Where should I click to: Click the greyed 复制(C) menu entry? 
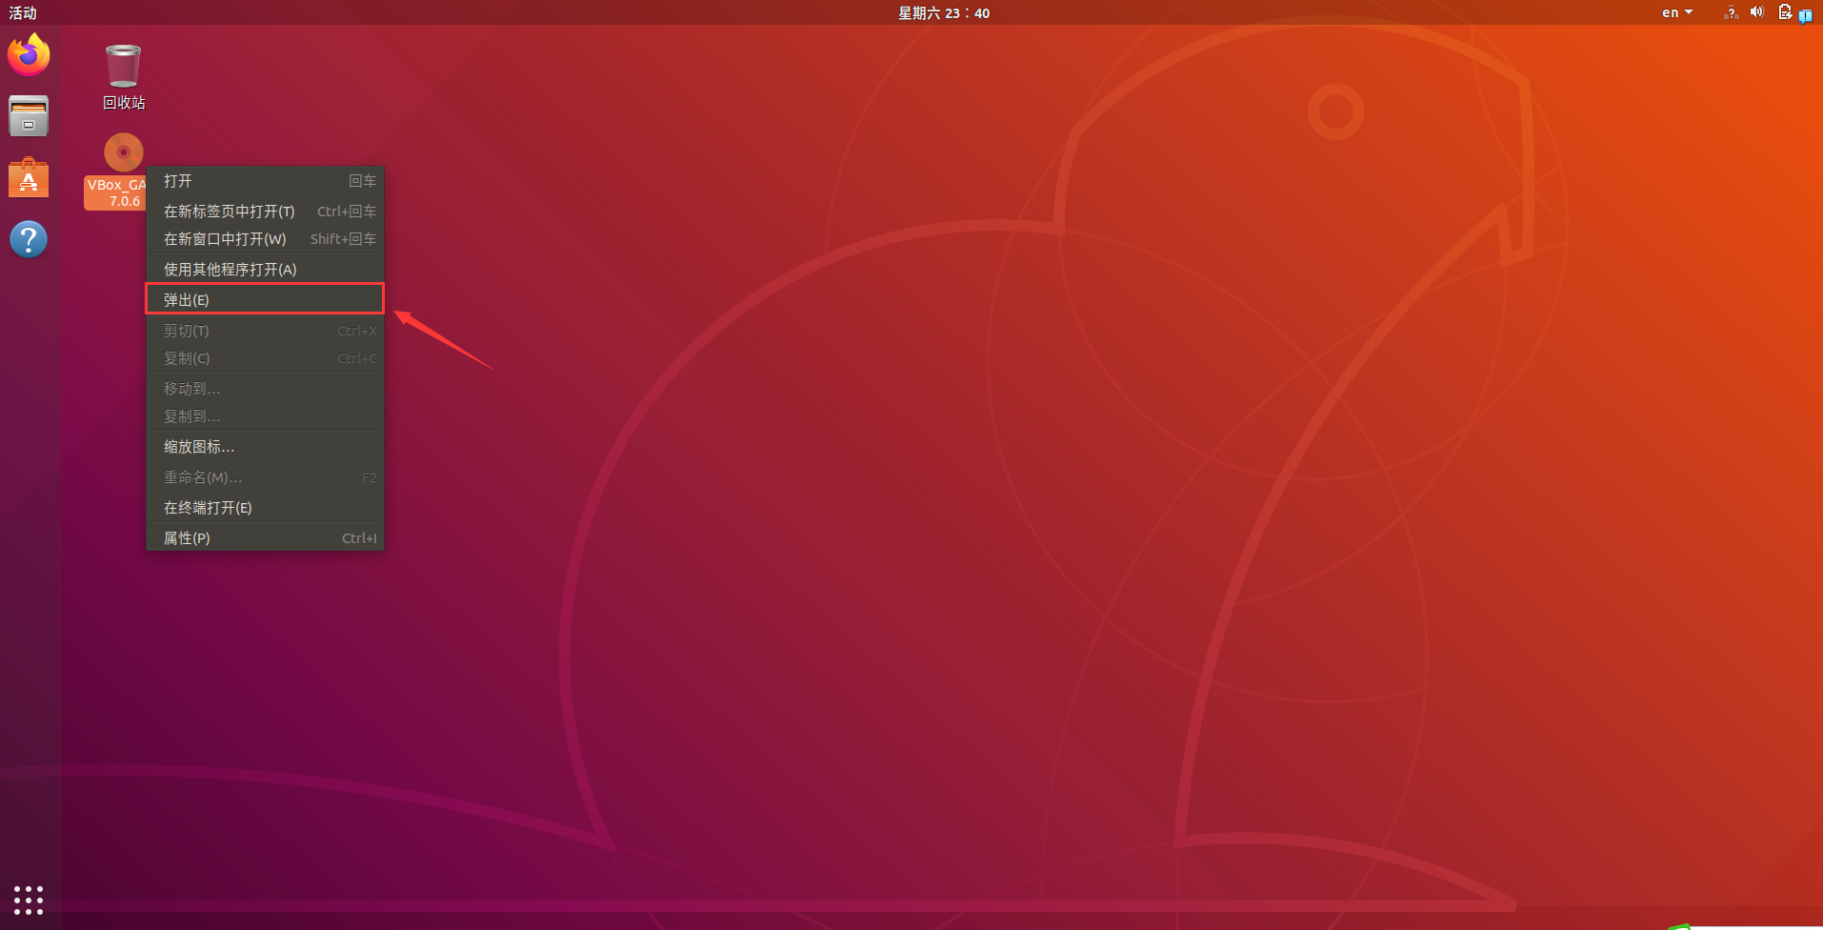265,358
